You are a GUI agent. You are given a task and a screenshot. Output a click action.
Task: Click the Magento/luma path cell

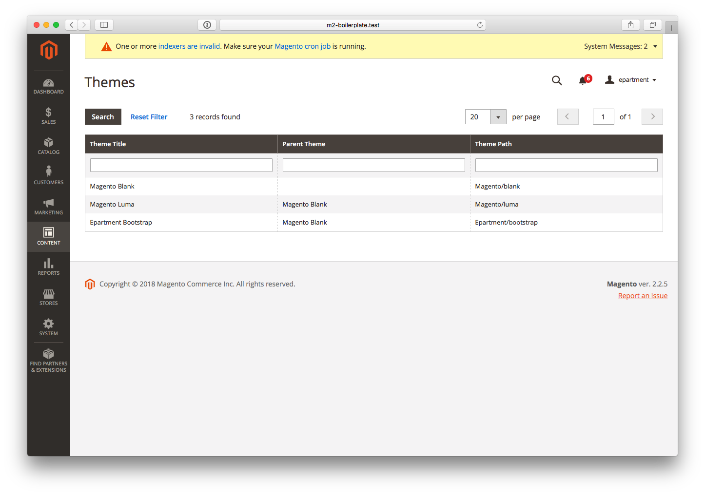pyautogui.click(x=567, y=205)
